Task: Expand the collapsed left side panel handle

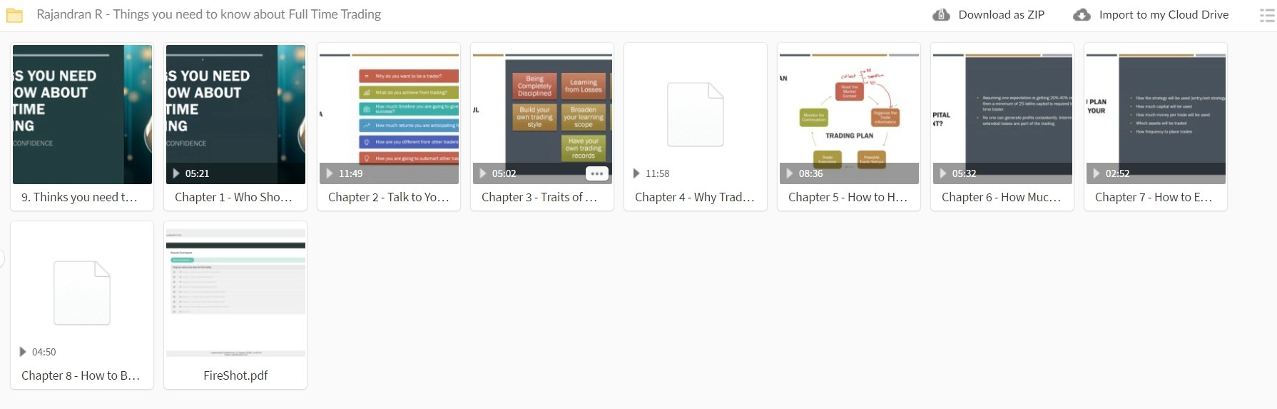Action: (x=2, y=259)
